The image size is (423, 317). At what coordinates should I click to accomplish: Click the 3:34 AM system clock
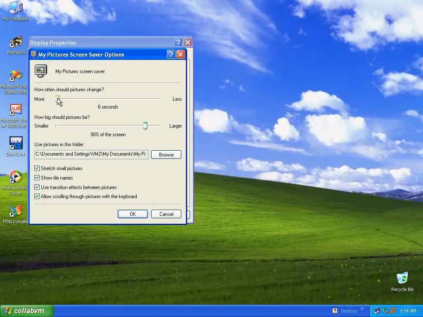pos(408,311)
